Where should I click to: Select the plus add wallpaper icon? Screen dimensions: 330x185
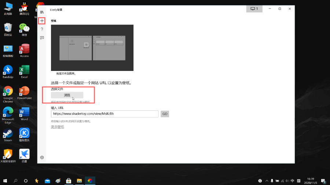[42, 21]
